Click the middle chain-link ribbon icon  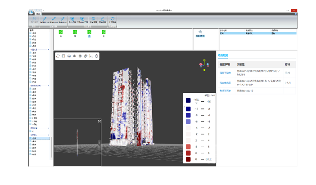coord(54,19)
